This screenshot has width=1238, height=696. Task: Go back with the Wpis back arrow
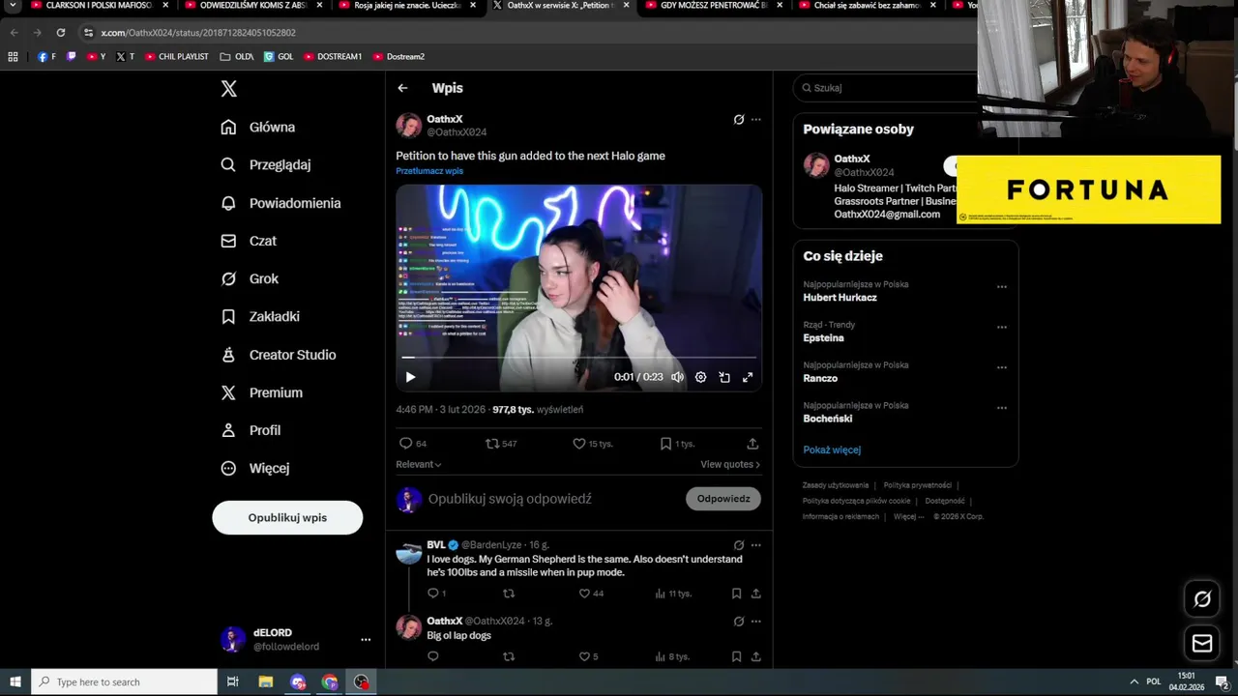[x=402, y=88]
